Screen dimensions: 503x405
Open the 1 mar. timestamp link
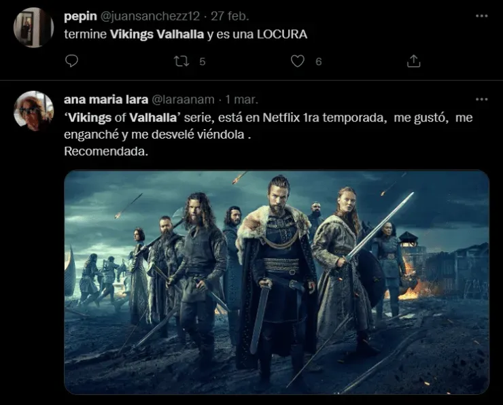point(241,99)
